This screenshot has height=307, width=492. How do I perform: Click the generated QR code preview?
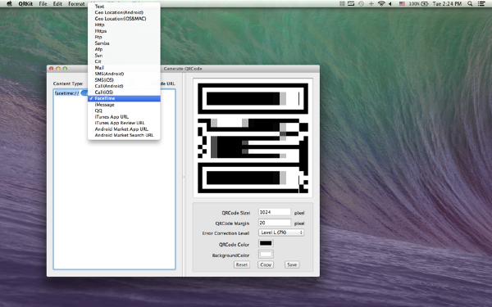(x=253, y=138)
